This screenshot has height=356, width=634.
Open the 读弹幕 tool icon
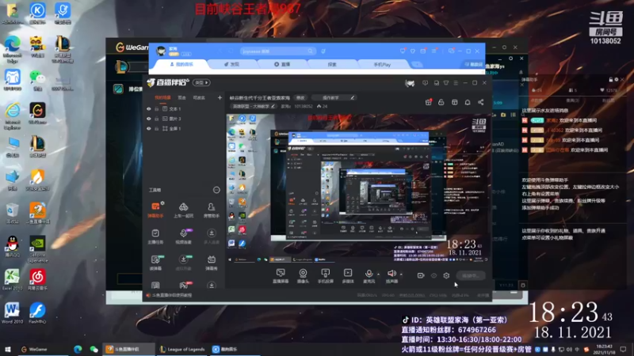[155, 263]
